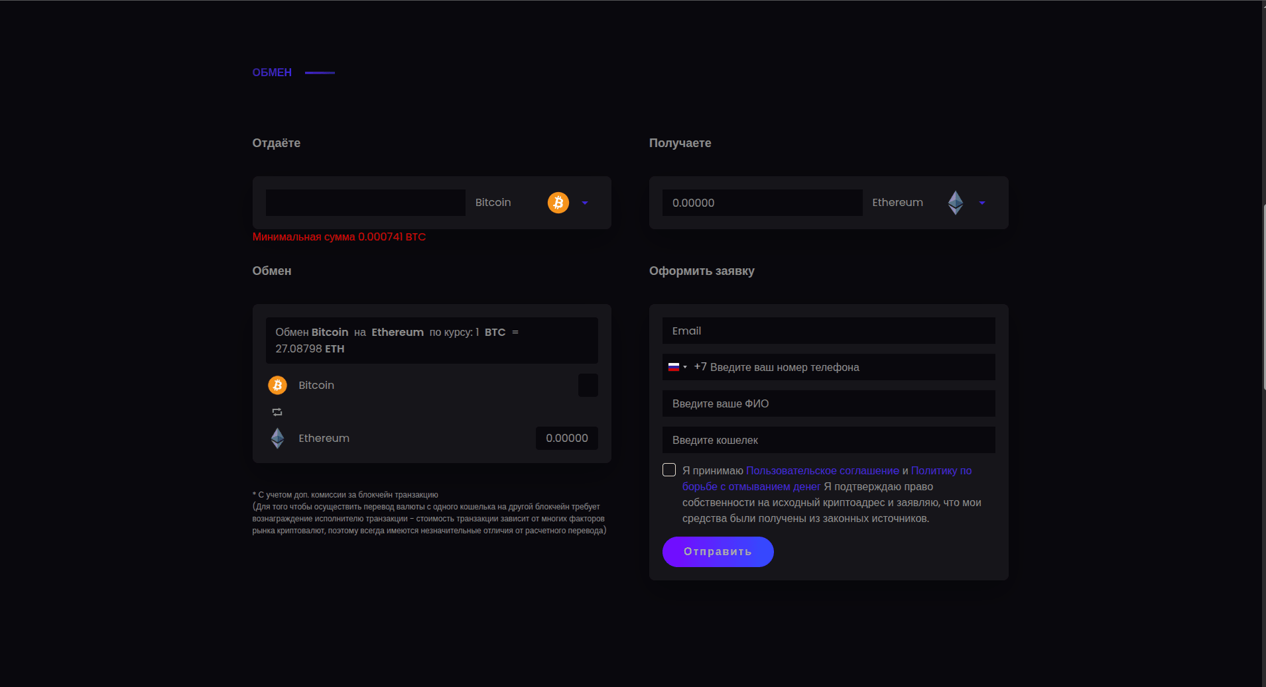This screenshot has width=1266, height=687.
Task: Click the page's vertical scrollbar
Action: 1264,298
